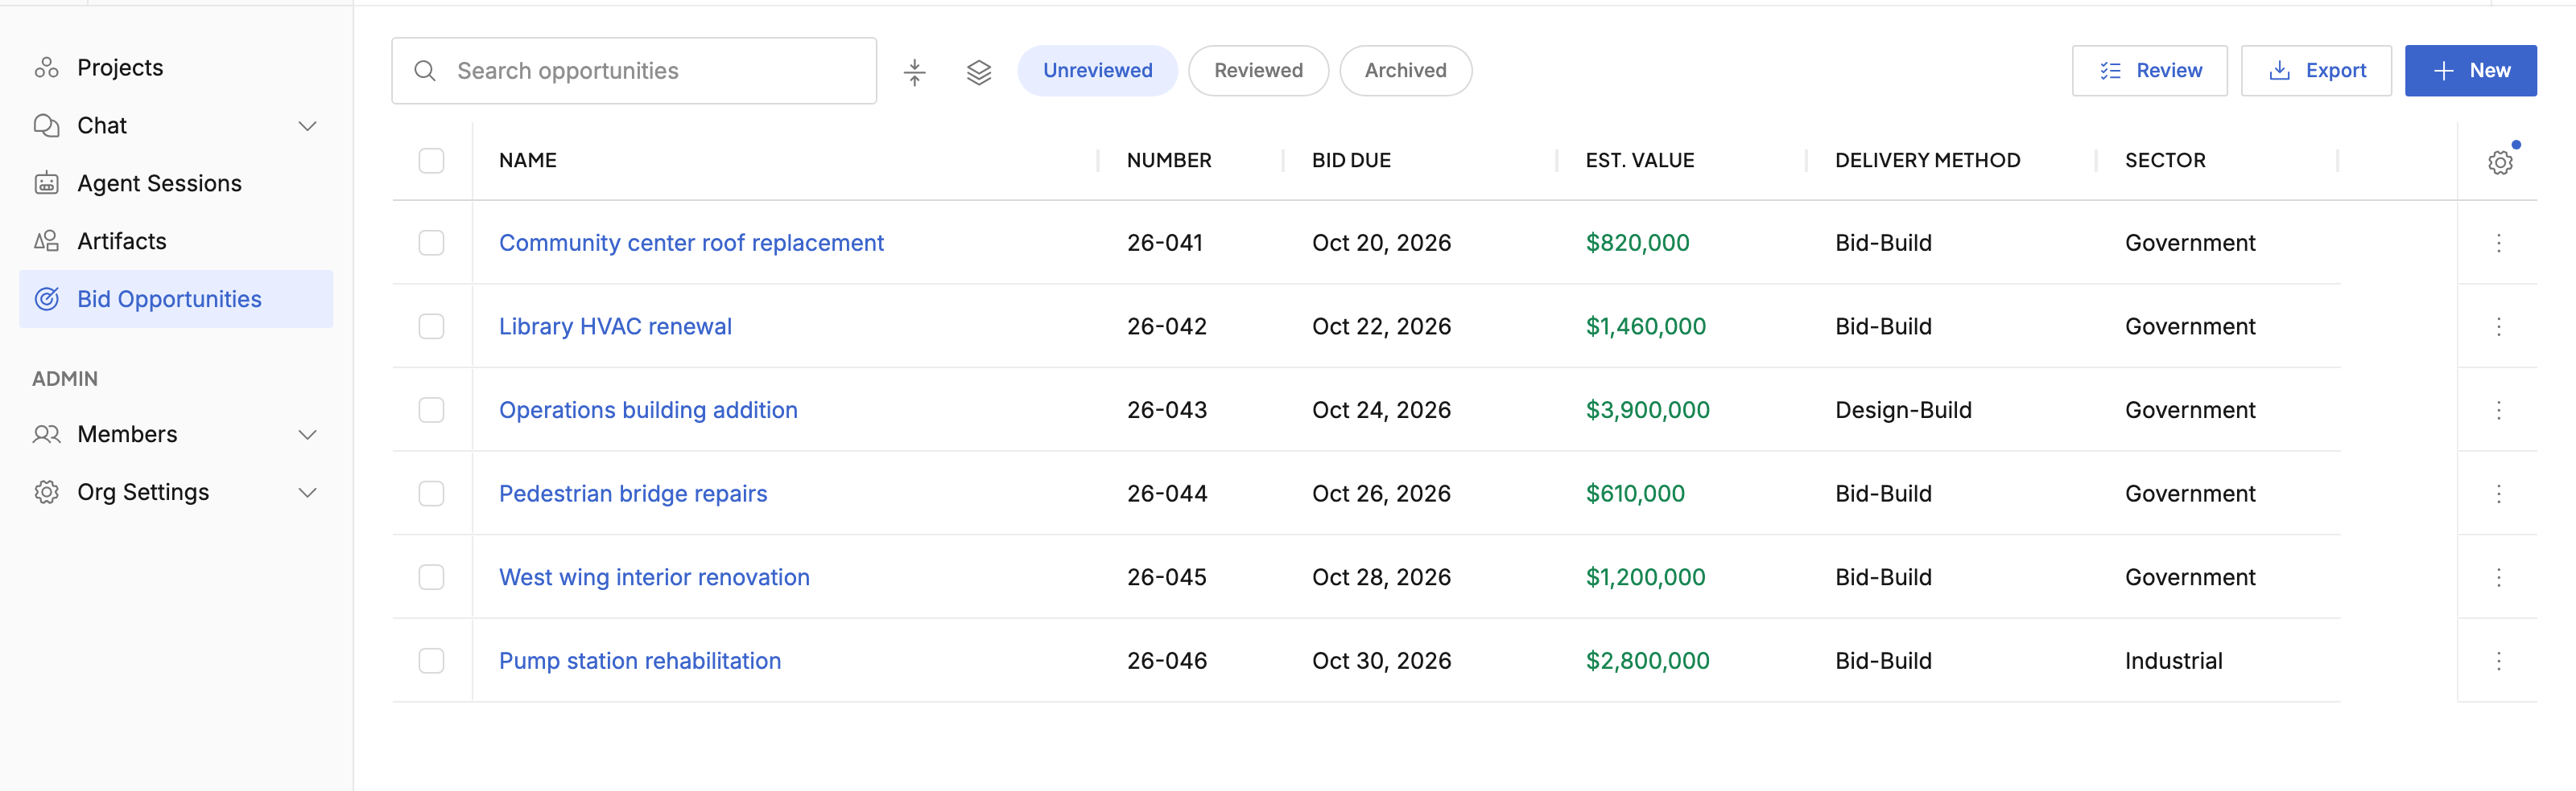Open row menu for West wing interior renovation
Screen dimensions: 2576x791
[x=2498, y=578]
